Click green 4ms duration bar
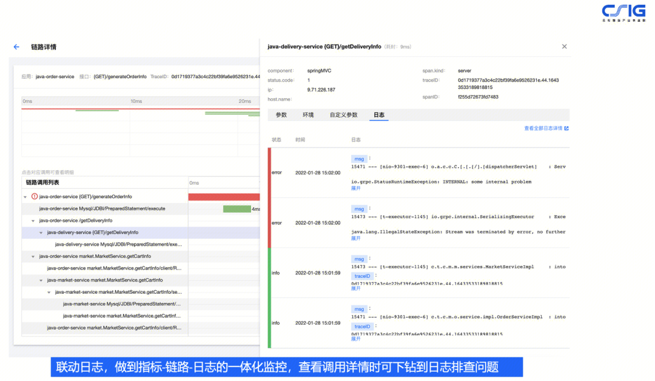The image size is (655, 381). tap(237, 209)
